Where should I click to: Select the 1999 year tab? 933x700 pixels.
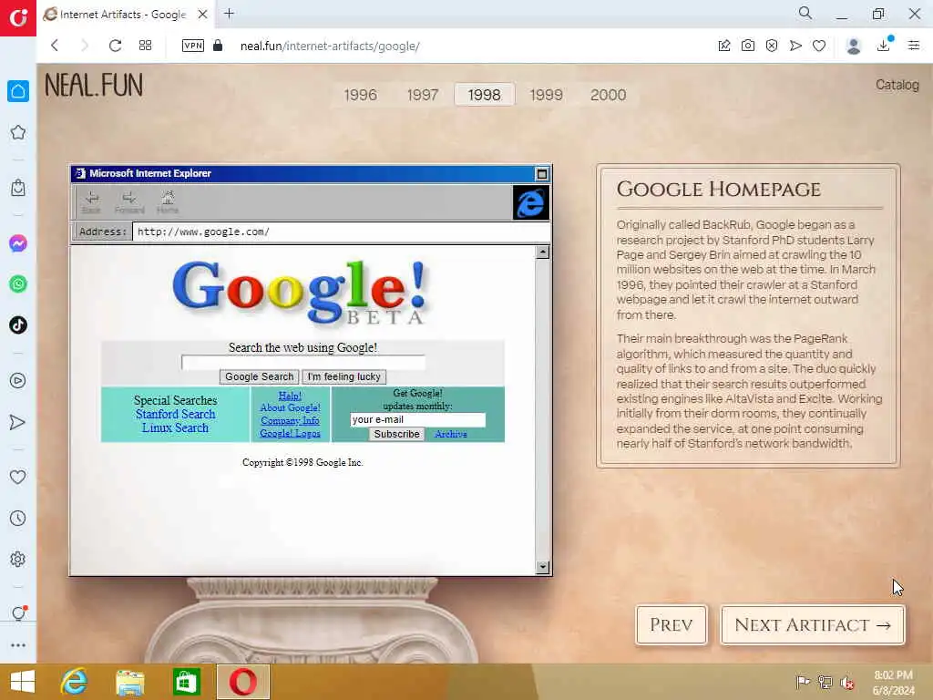click(x=547, y=95)
